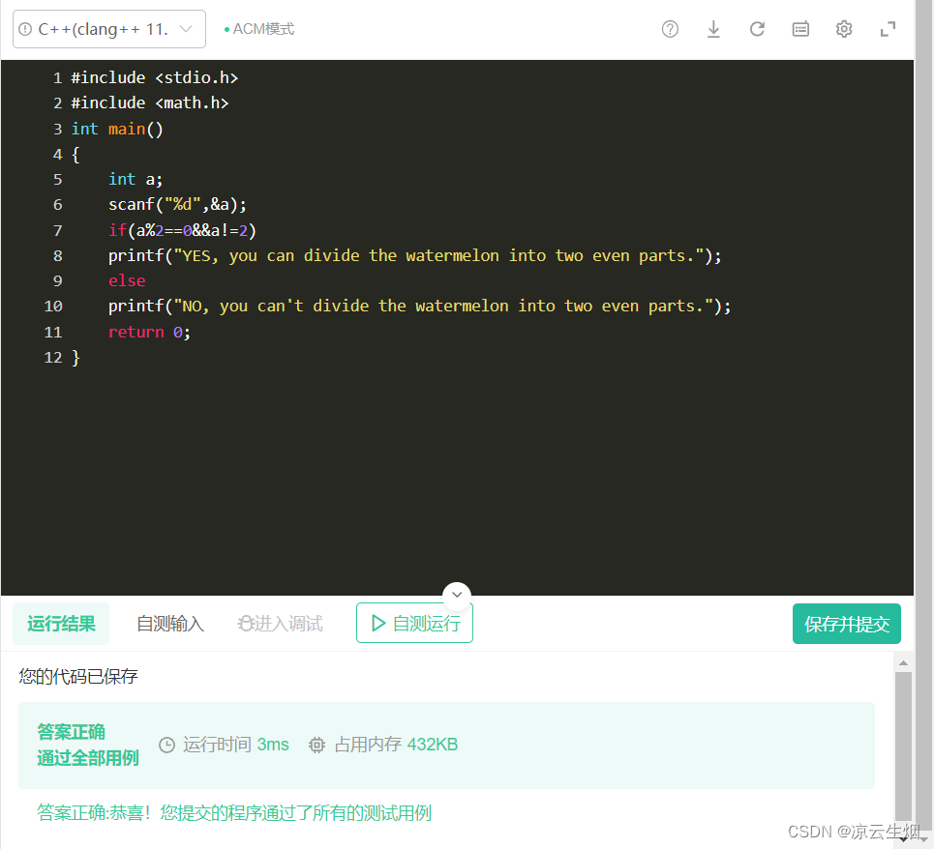Click the printf YES line in editor
Viewport: 934px width, 849px height.
coord(414,256)
